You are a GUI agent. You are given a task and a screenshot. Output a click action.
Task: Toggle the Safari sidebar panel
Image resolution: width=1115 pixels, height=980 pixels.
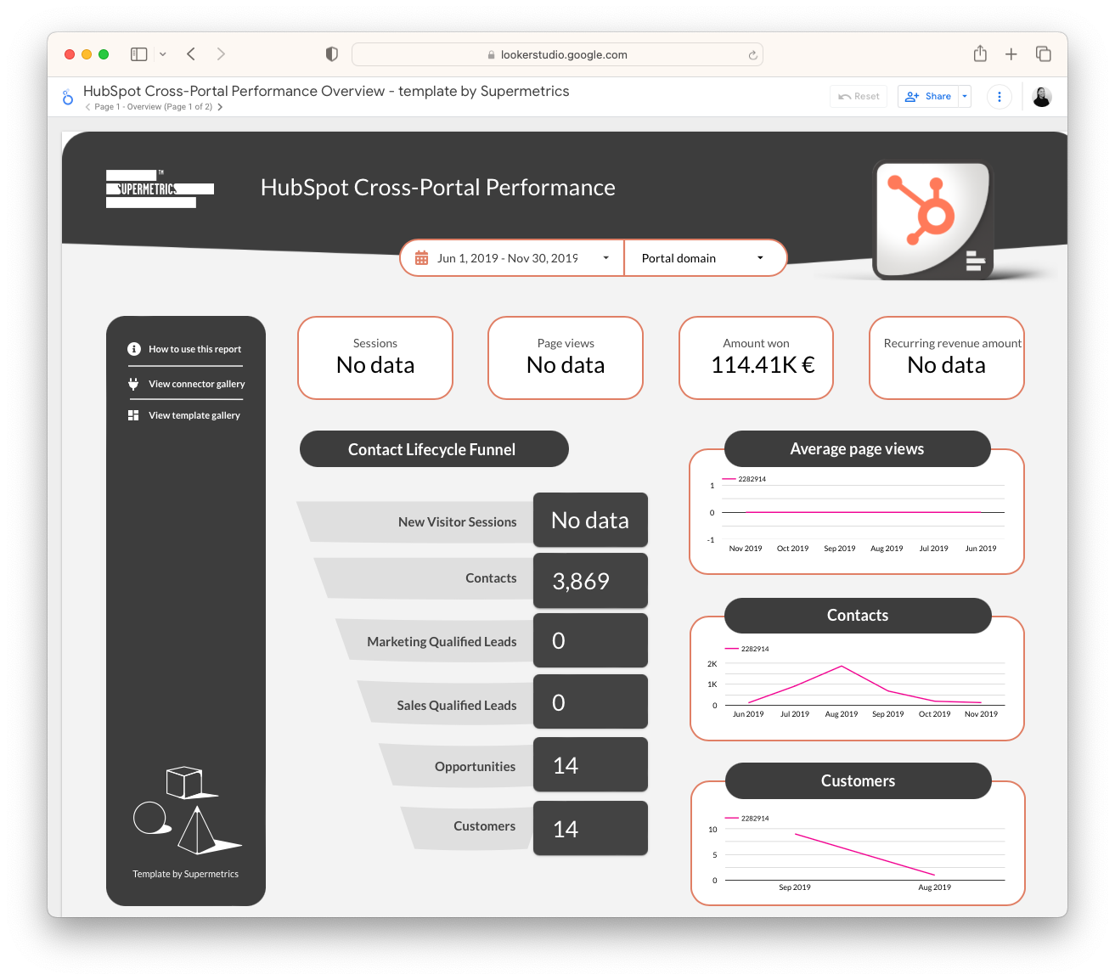coord(139,54)
